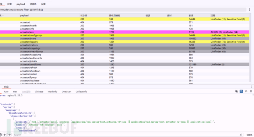Select the actuator/health result row
The image size is (254, 137).
[x=124, y=25]
